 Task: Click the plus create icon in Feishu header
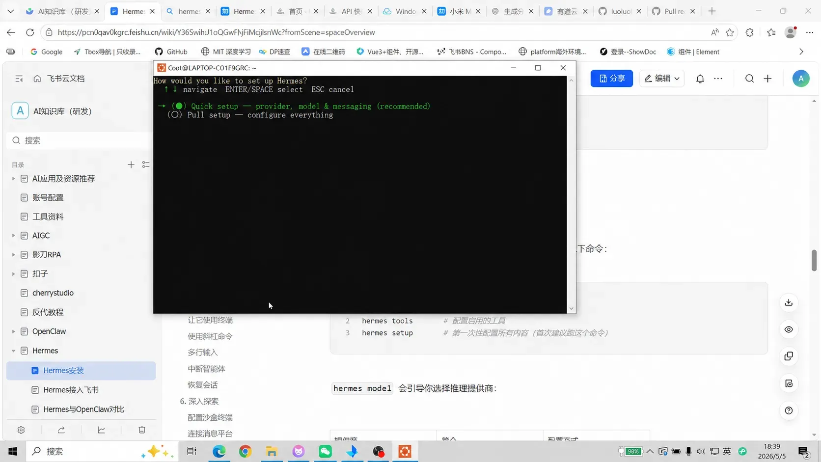(x=768, y=79)
